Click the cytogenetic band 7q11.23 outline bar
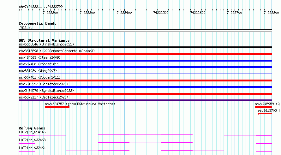The height and width of the screenshot is (155, 281). pos(145,31)
